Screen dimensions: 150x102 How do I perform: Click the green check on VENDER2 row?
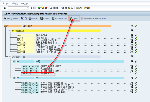(136, 73)
